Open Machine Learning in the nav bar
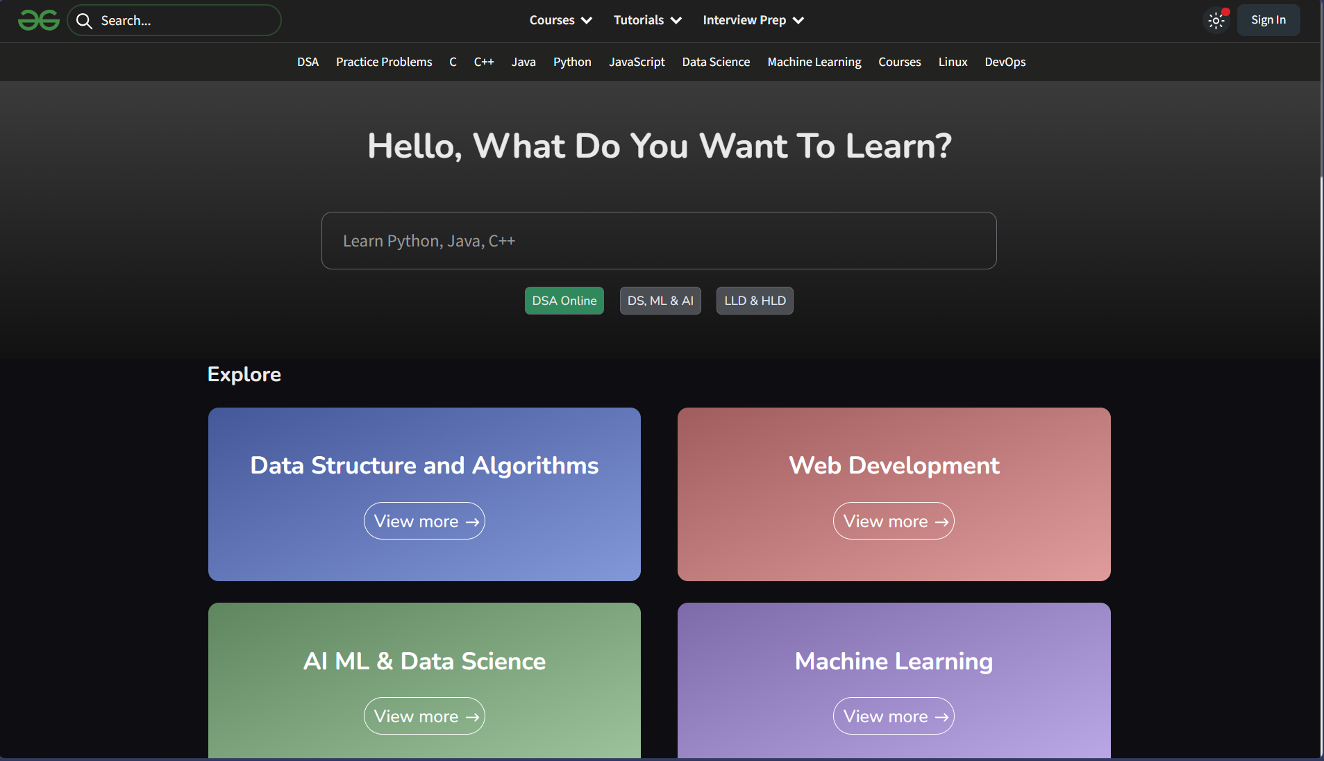This screenshot has height=761, width=1324. pos(814,62)
